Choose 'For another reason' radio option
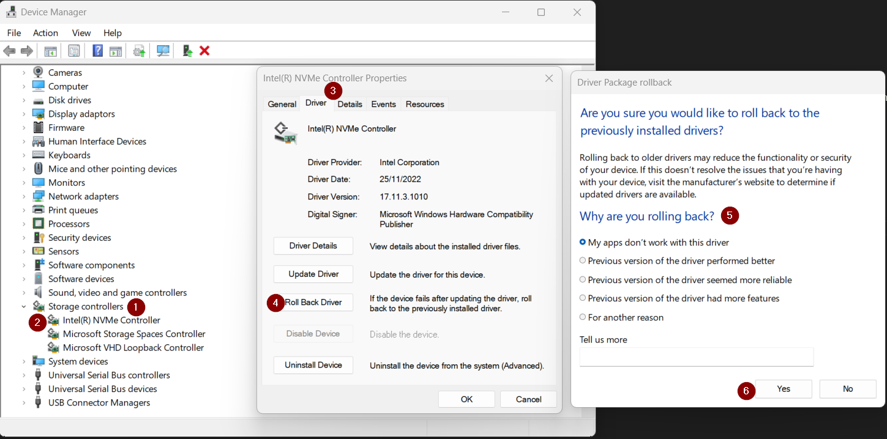 [583, 317]
